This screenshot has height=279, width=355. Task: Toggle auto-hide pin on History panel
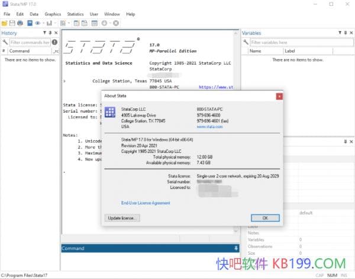pos(50,33)
